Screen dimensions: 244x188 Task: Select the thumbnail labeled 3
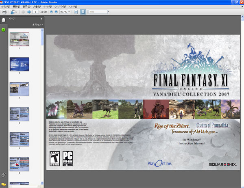coord(20,64)
